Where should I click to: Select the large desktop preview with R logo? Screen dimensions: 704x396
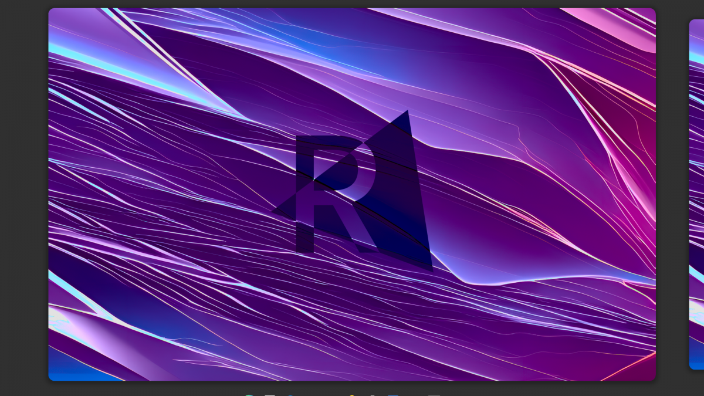[352, 194]
